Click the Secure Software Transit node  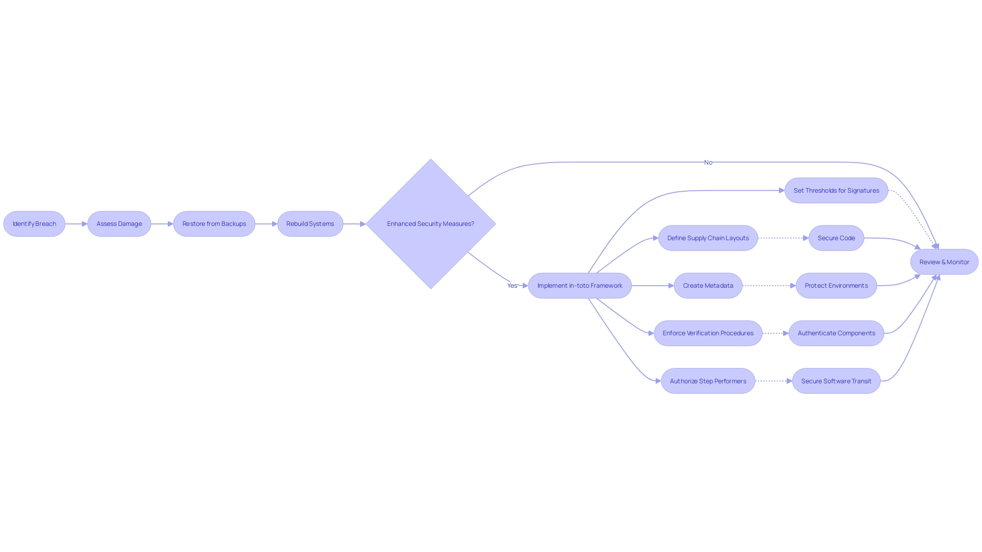click(836, 381)
